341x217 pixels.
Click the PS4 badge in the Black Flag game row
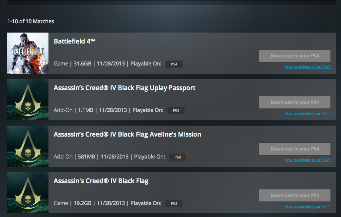point(174,204)
